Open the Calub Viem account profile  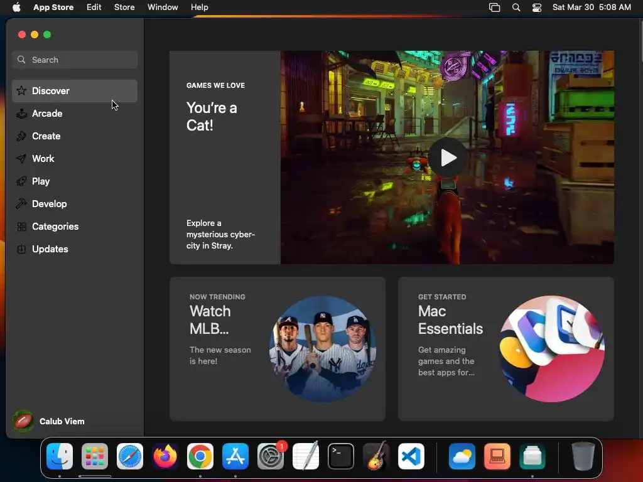tap(48, 421)
